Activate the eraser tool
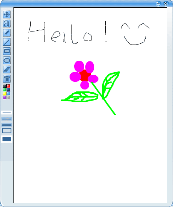 [x=7, y=70]
